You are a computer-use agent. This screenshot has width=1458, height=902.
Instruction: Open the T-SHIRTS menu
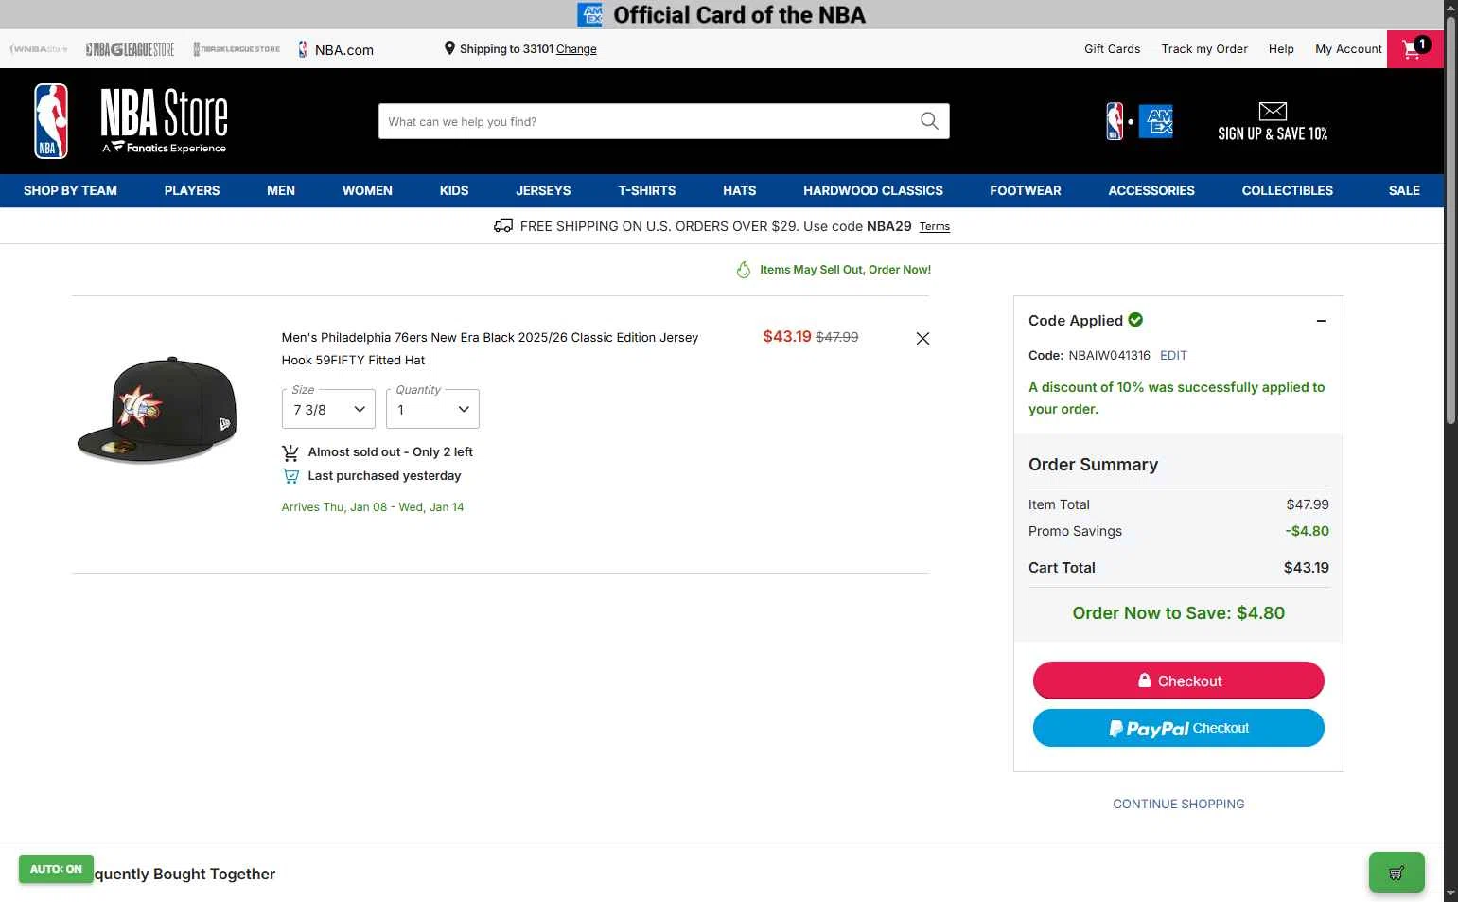pos(647,190)
